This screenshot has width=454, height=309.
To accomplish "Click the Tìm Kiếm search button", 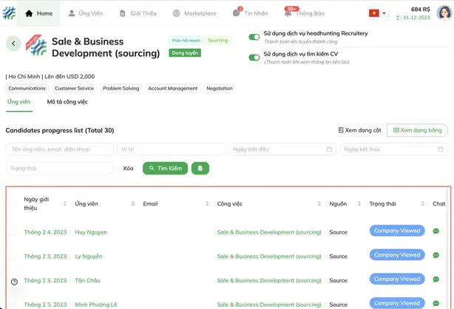I will click(165, 169).
